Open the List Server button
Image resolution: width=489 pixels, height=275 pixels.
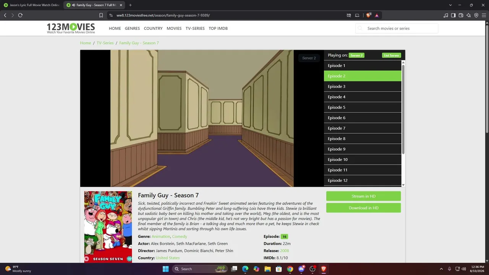pos(391,55)
